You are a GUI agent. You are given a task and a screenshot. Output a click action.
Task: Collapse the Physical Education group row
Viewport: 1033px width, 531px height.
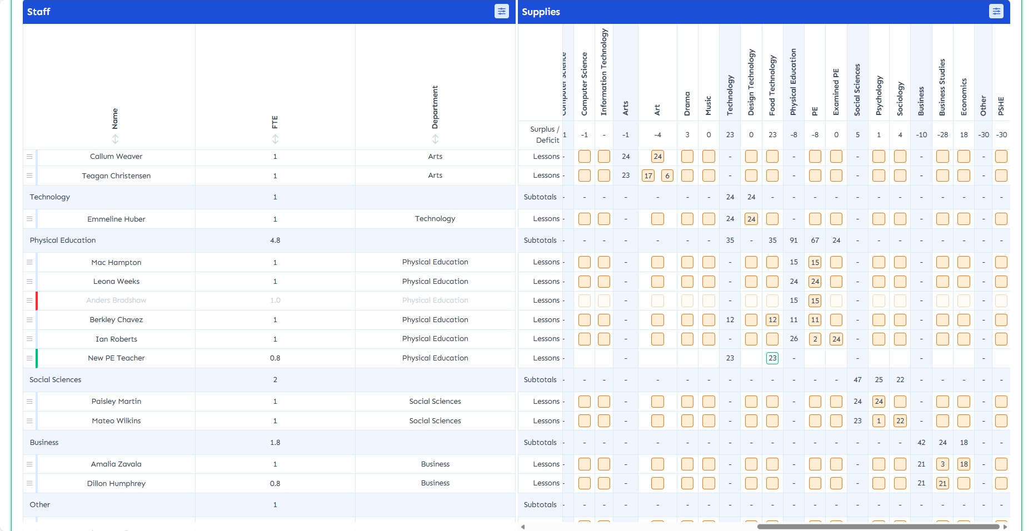[x=63, y=241]
